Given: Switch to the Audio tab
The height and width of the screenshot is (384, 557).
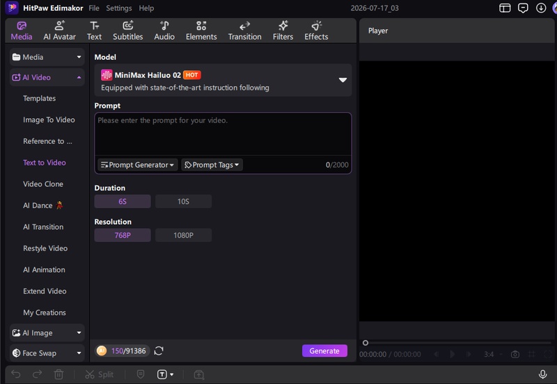Looking at the screenshot, I should [x=164, y=31].
